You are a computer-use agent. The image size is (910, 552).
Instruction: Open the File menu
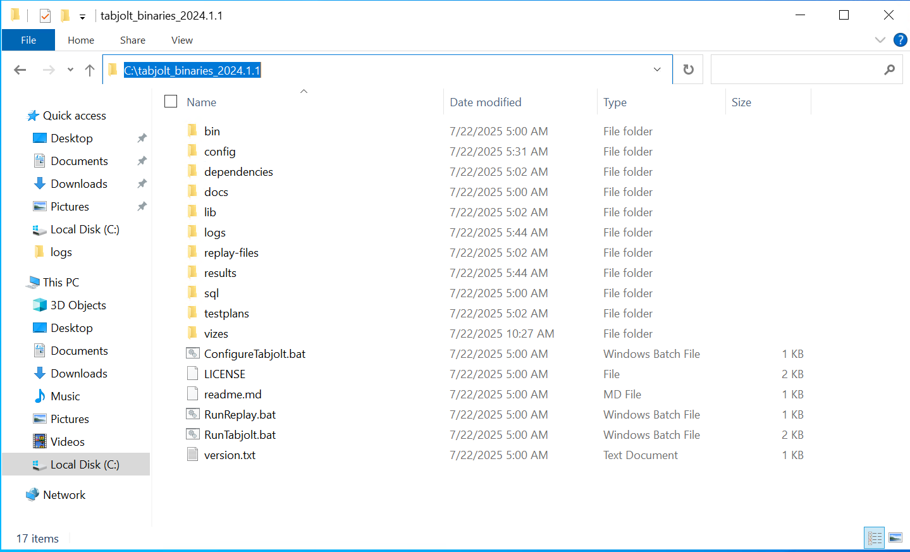[x=28, y=40]
